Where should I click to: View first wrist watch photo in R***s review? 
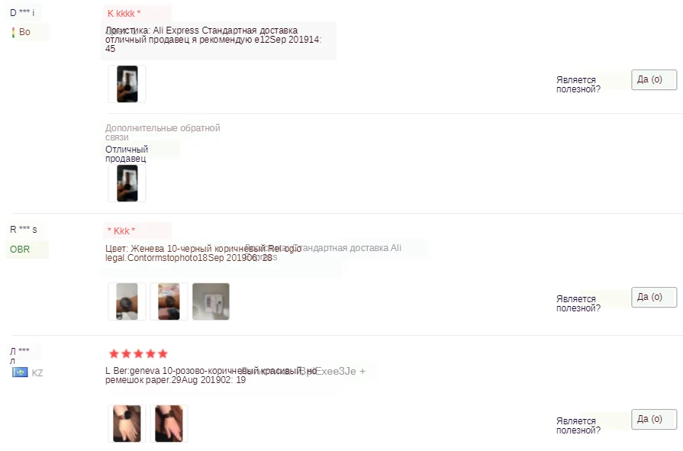coord(127,301)
